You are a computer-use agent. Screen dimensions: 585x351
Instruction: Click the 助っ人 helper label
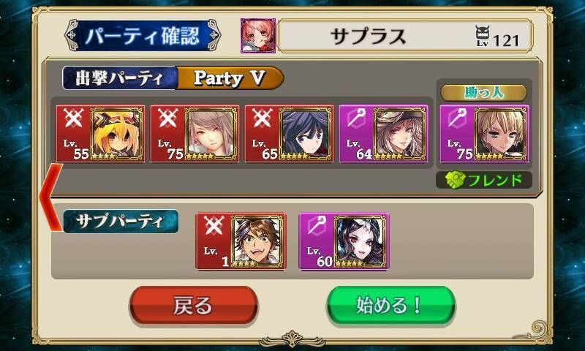coord(484,93)
